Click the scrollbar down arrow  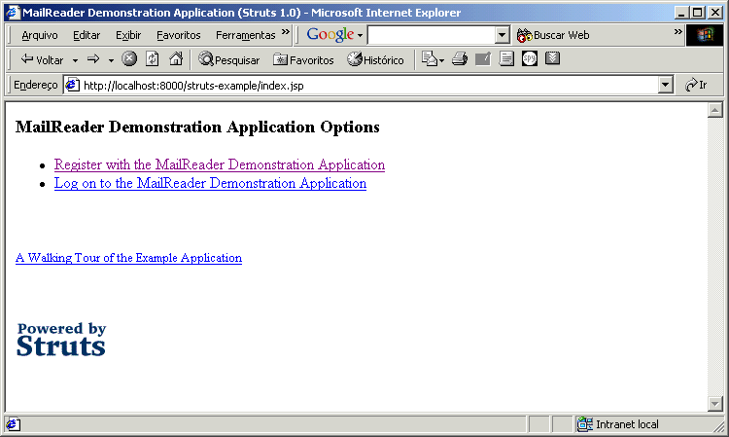point(714,404)
